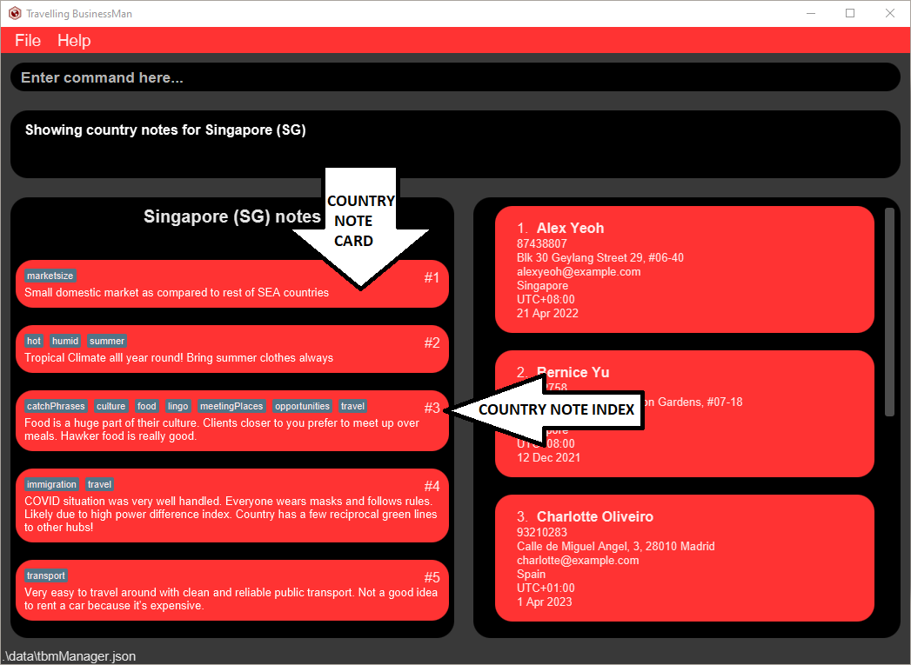This screenshot has width=911, height=665.
Task: Click the 'marketsize' tag on note #1
Action: pos(50,275)
